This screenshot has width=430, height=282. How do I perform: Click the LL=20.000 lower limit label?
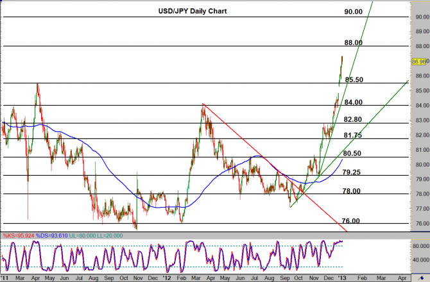coord(110,235)
